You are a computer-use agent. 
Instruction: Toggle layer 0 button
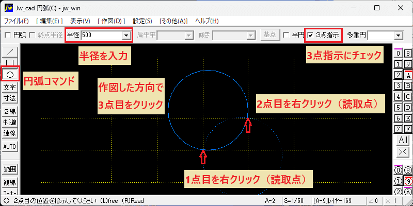(x=399, y=54)
